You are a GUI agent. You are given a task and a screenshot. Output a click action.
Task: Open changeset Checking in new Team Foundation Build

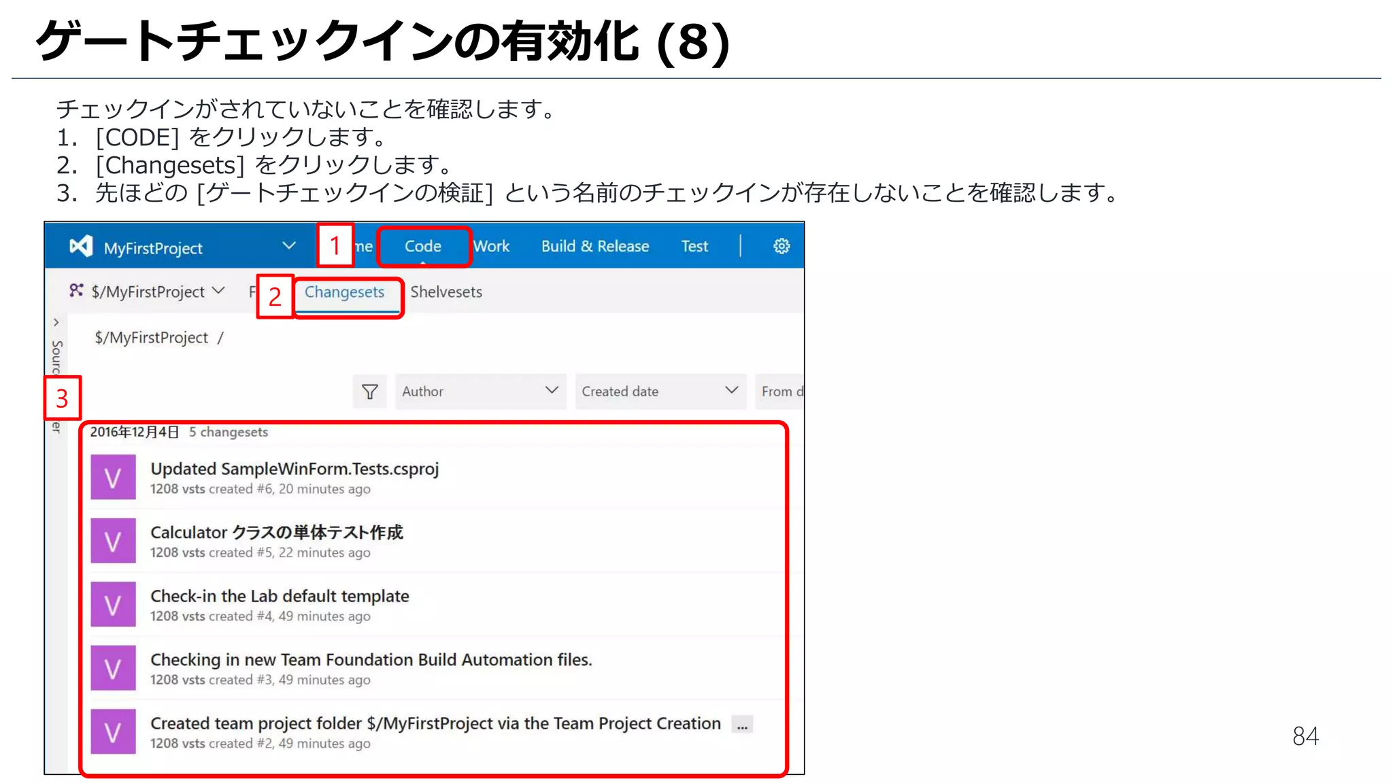(x=371, y=660)
